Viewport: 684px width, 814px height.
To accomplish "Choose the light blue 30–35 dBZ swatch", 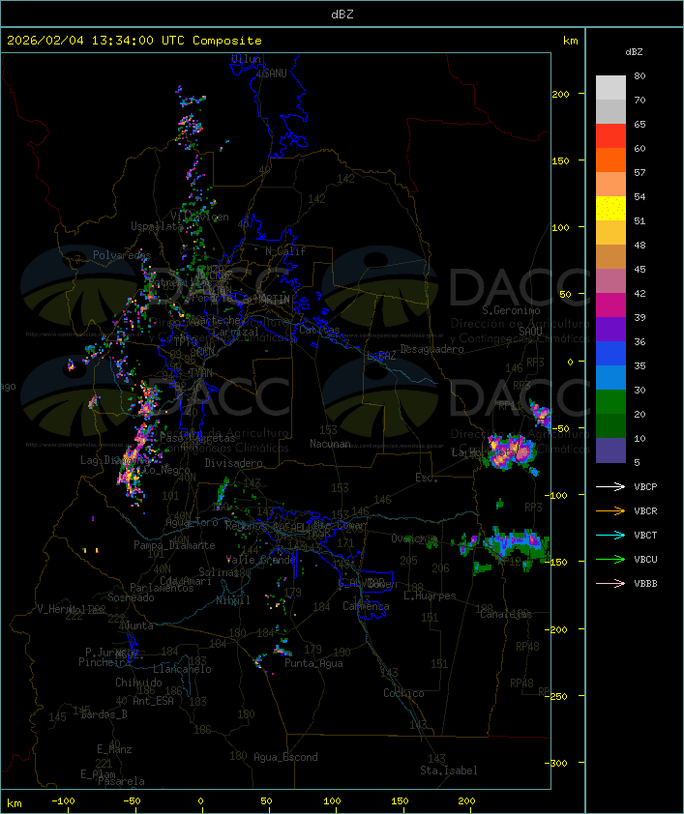I will tap(610, 377).
